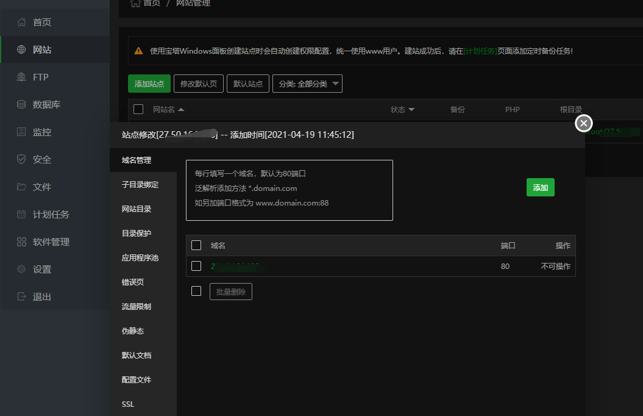Select 软件管理 in the sidebar menu
The image size is (643, 416).
click(x=55, y=242)
